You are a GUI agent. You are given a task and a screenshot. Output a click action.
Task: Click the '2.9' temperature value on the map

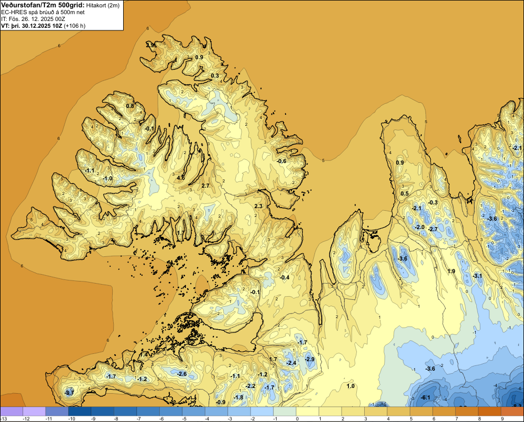pos(150,45)
